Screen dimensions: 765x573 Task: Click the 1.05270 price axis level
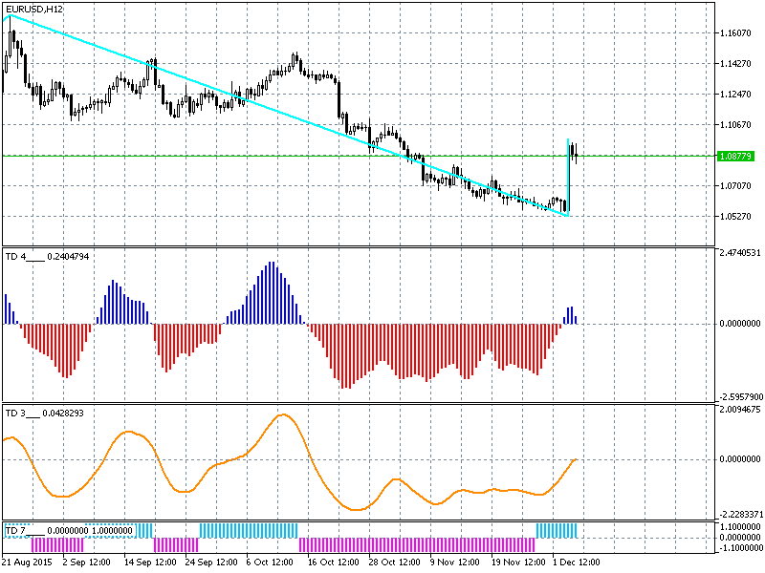click(737, 217)
